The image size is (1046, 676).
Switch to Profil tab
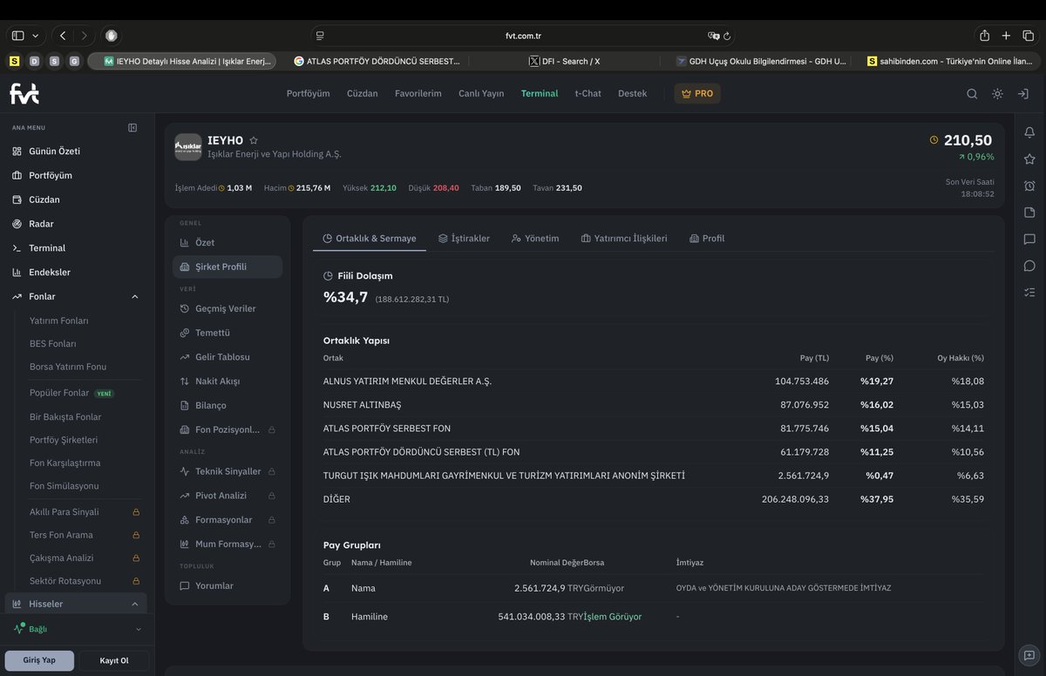(707, 239)
